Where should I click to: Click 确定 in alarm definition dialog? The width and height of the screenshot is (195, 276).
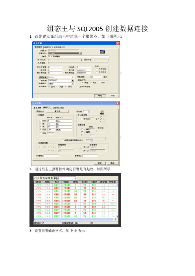[99, 163]
